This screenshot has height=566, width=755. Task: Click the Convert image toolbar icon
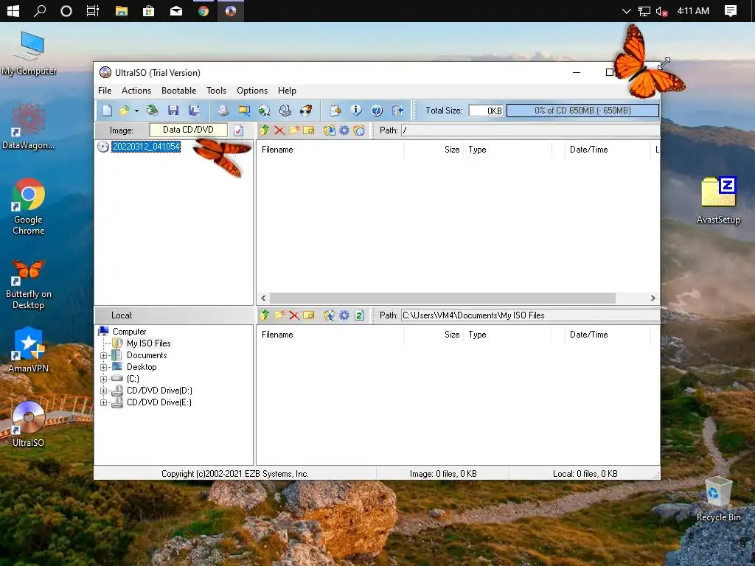click(x=264, y=111)
